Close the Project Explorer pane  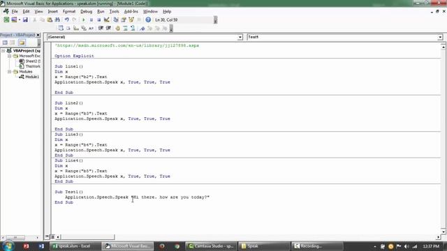[x=38, y=35]
